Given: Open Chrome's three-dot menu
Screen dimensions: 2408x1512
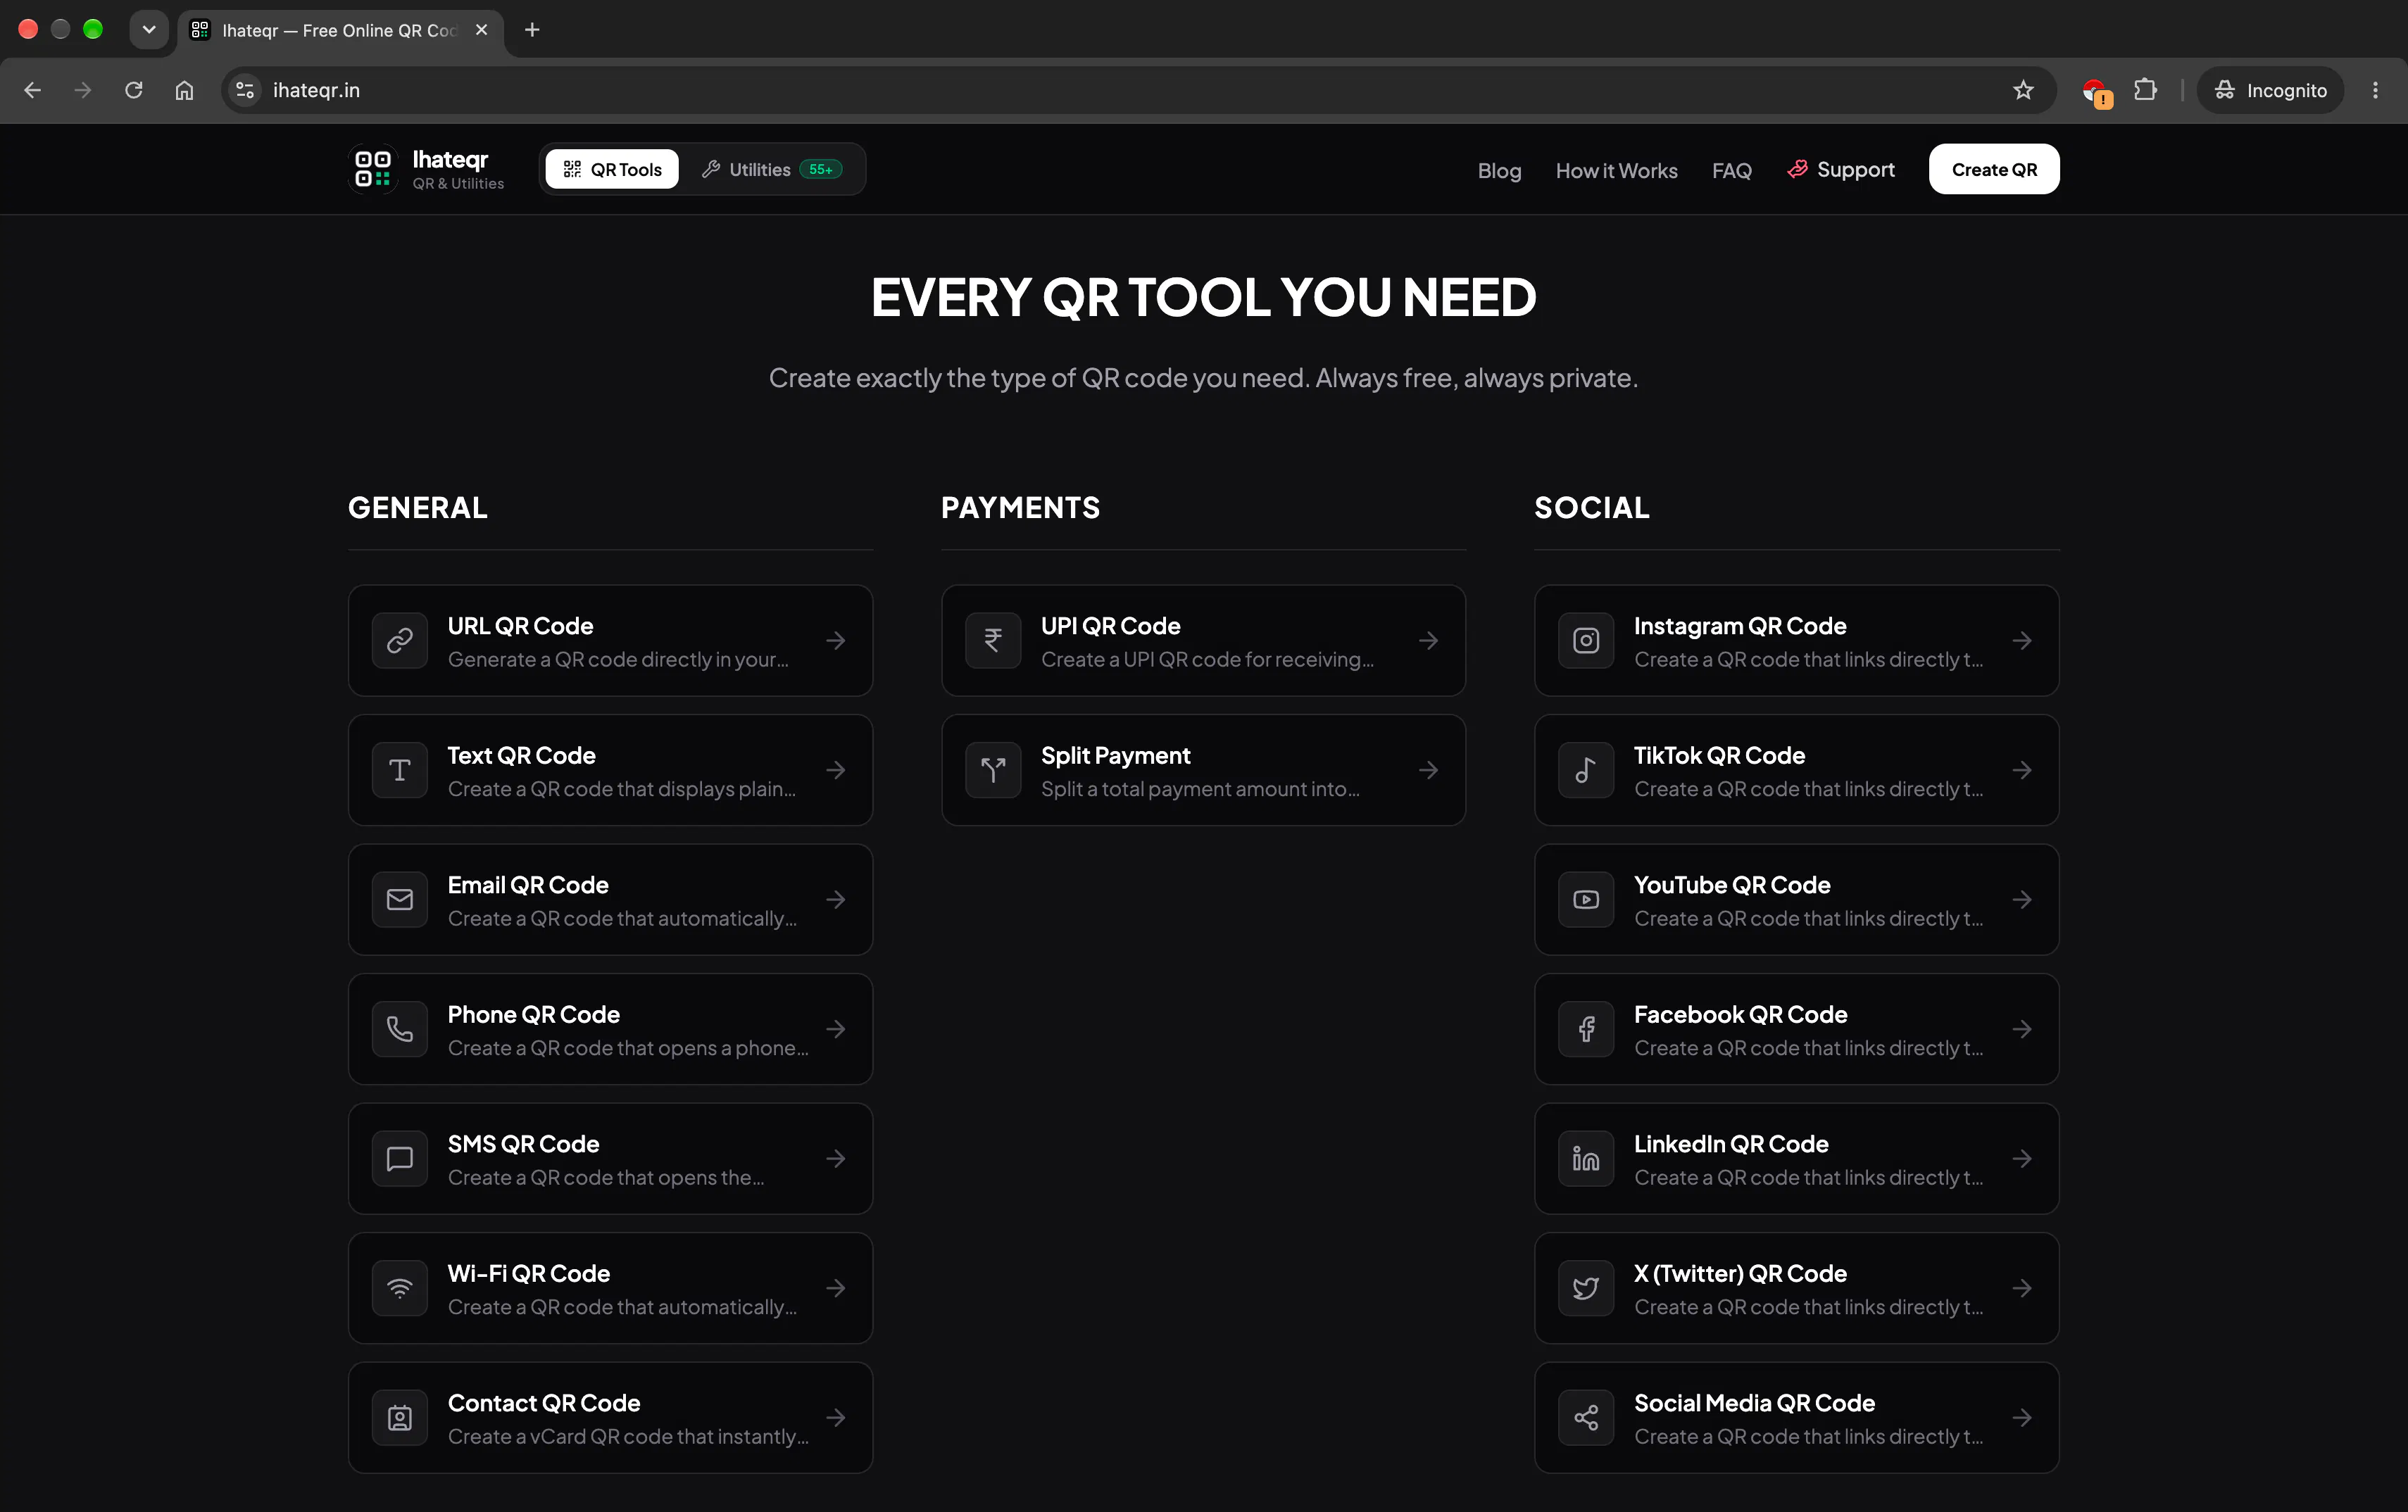Looking at the screenshot, I should 2375,90.
